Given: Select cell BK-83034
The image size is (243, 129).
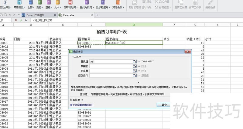Looking at the screenshot, I should click(91, 112).
